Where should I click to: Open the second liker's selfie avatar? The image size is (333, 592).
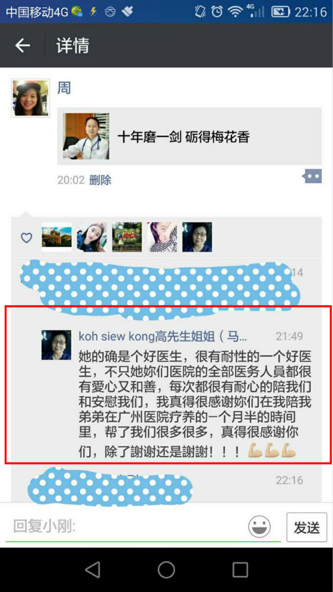92,237
